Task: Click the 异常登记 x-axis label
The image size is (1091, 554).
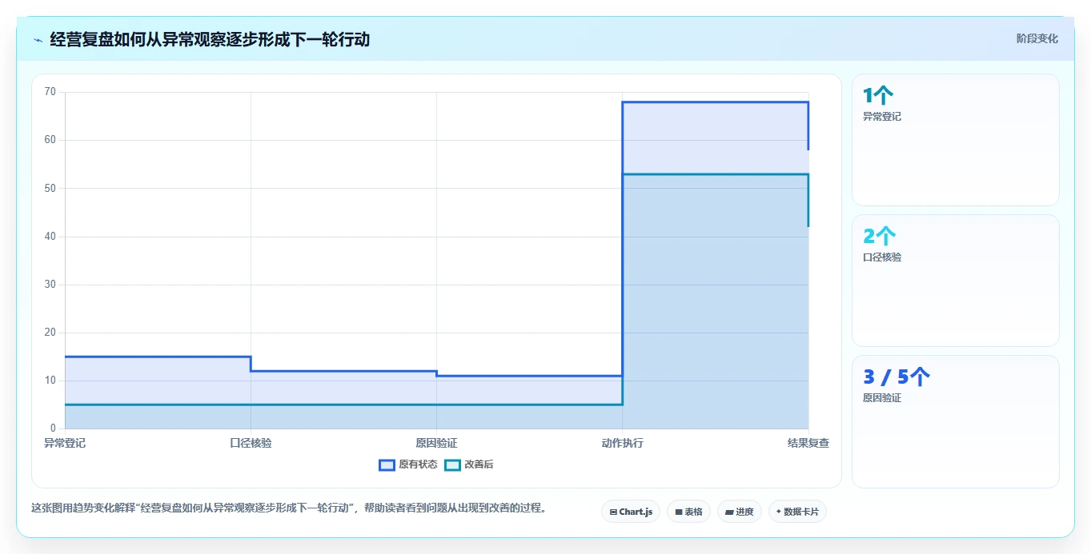Action: click(65, 443)
